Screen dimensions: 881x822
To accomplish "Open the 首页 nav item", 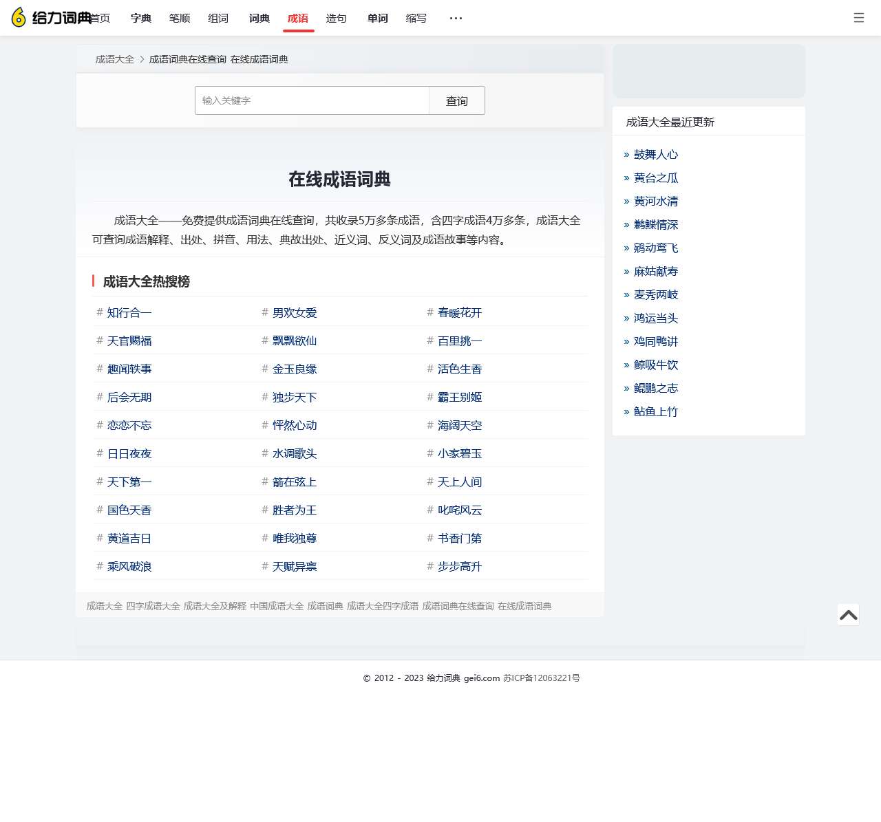I will click(100, 18).
